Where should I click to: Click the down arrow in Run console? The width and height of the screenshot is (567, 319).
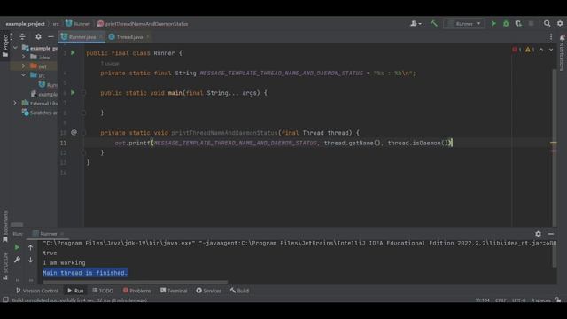point(31,260)
